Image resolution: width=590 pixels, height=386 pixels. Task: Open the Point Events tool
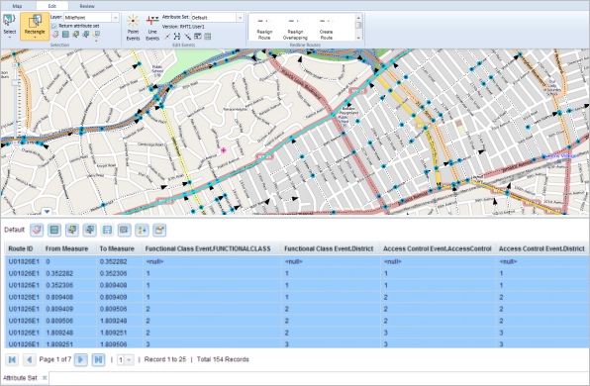[x=133, y=28]
